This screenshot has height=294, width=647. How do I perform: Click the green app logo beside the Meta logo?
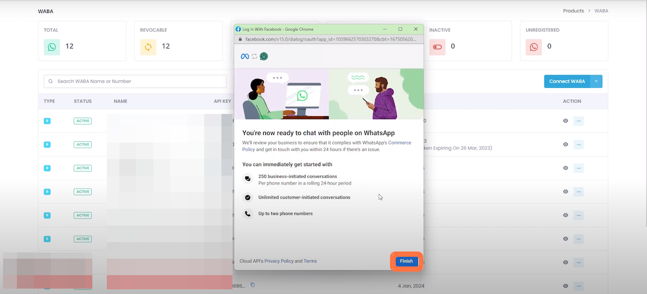pyautogui.click(x=264, y=56)
